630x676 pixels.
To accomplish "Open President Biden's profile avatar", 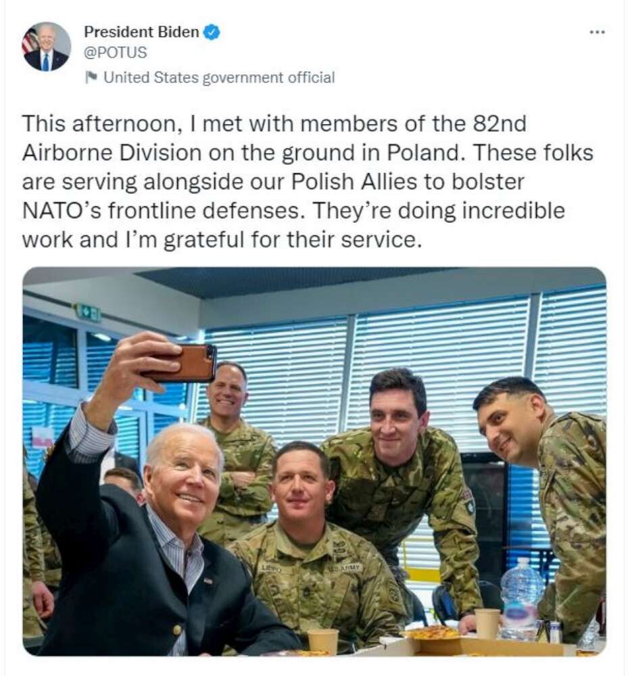I will click(47, 47).
